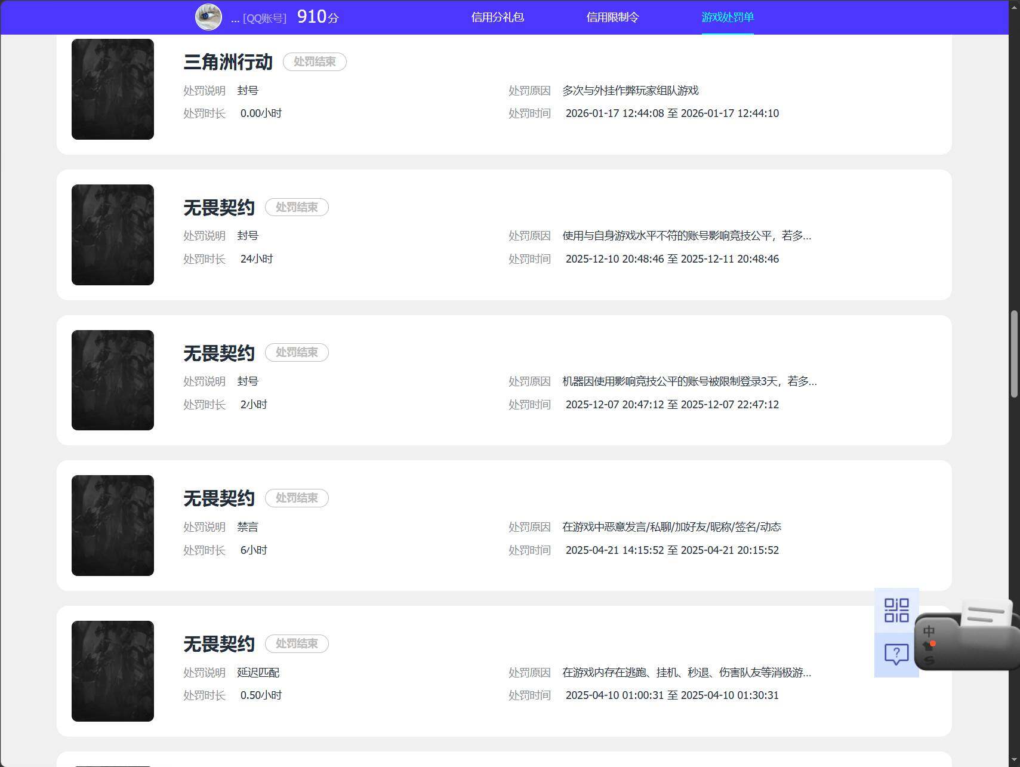The height and width of the screenshot is (767, 1020).
Task: Click the Sogou S logo on the input method widget
Action: pyautogui.click(x=929, y=660)
